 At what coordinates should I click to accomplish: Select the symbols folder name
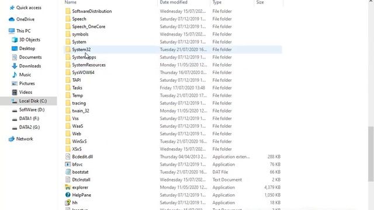tap(80, 34)
